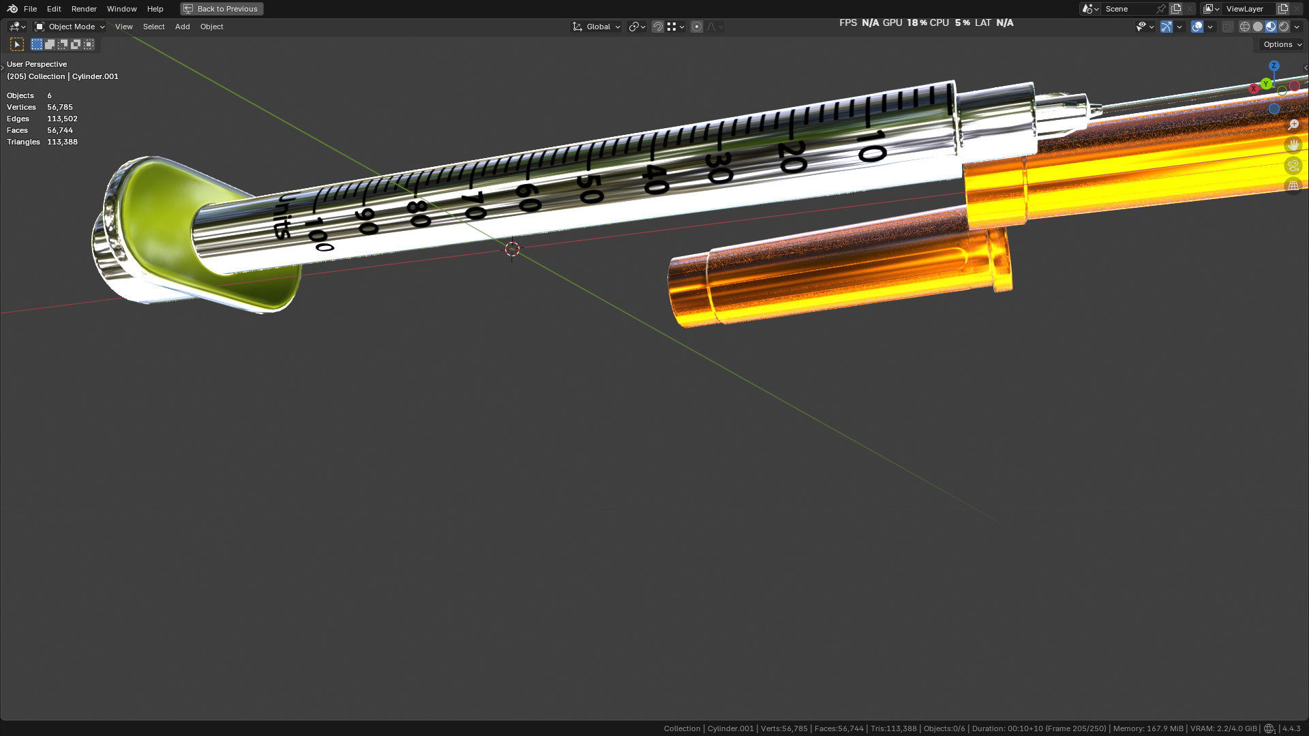1309x736 pixels.
Task: Open selectability and visibility dropdown
Action: [1145, 27]
